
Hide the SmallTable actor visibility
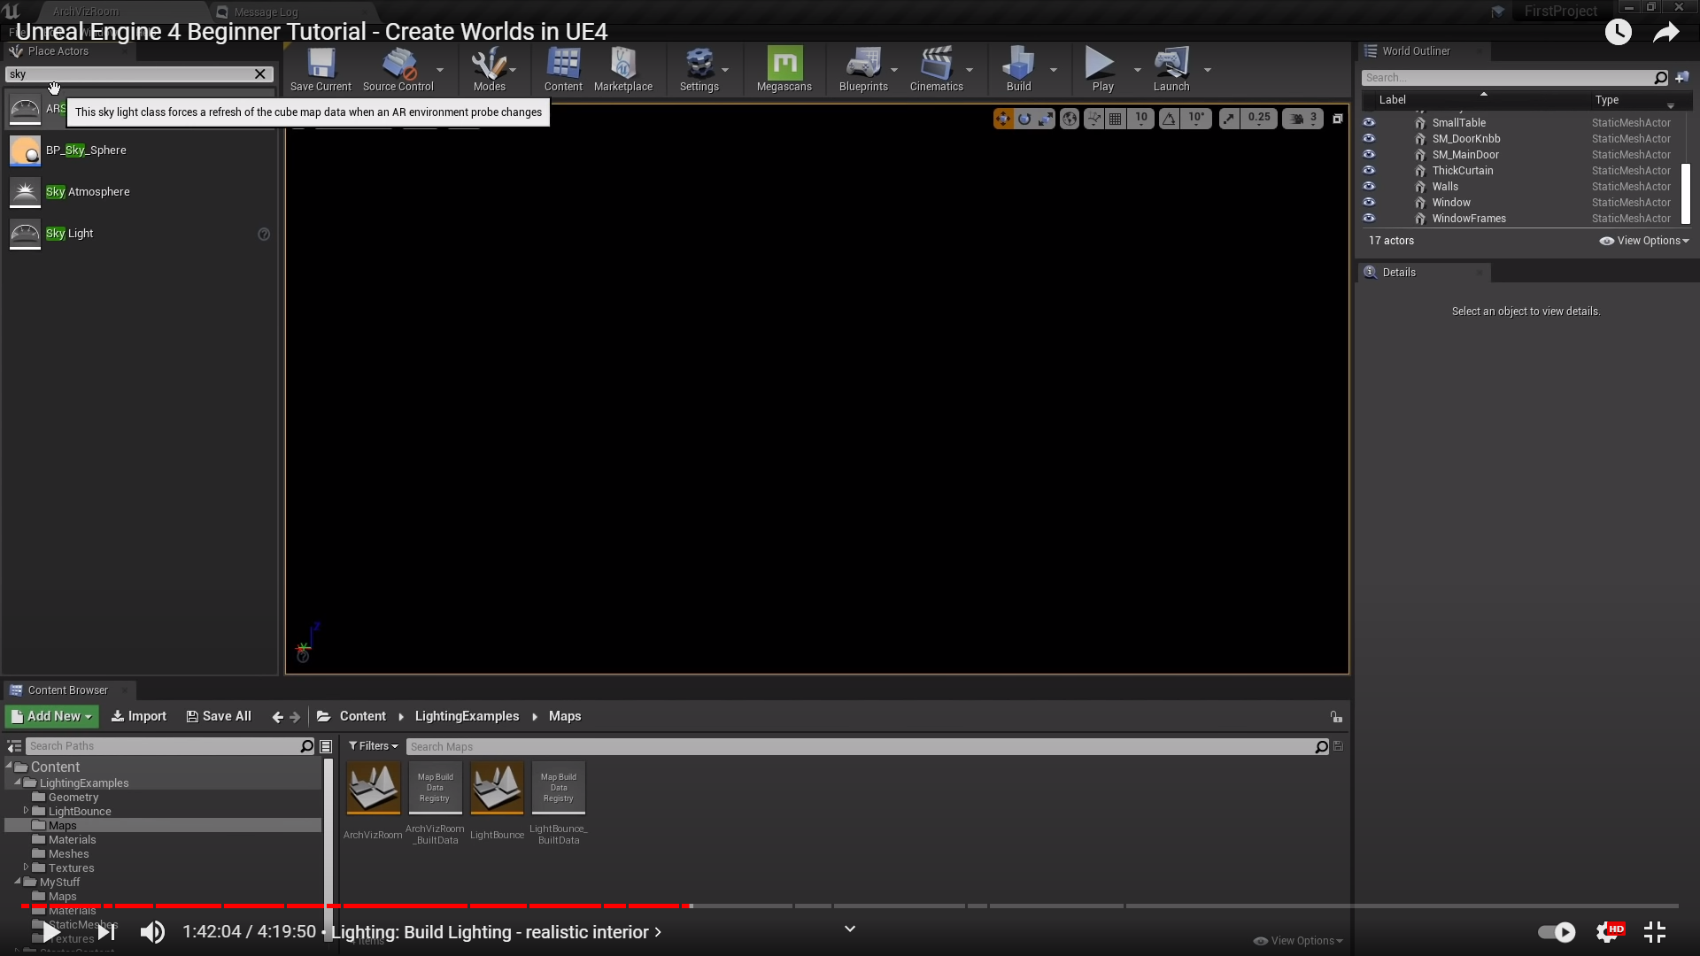point(1369,123)
